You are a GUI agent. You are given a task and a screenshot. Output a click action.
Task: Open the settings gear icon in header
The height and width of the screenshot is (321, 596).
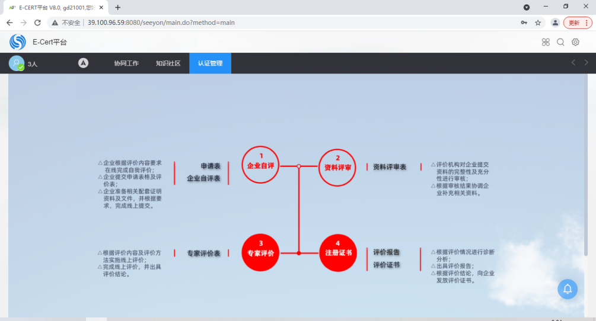click(x=575, y=42)
